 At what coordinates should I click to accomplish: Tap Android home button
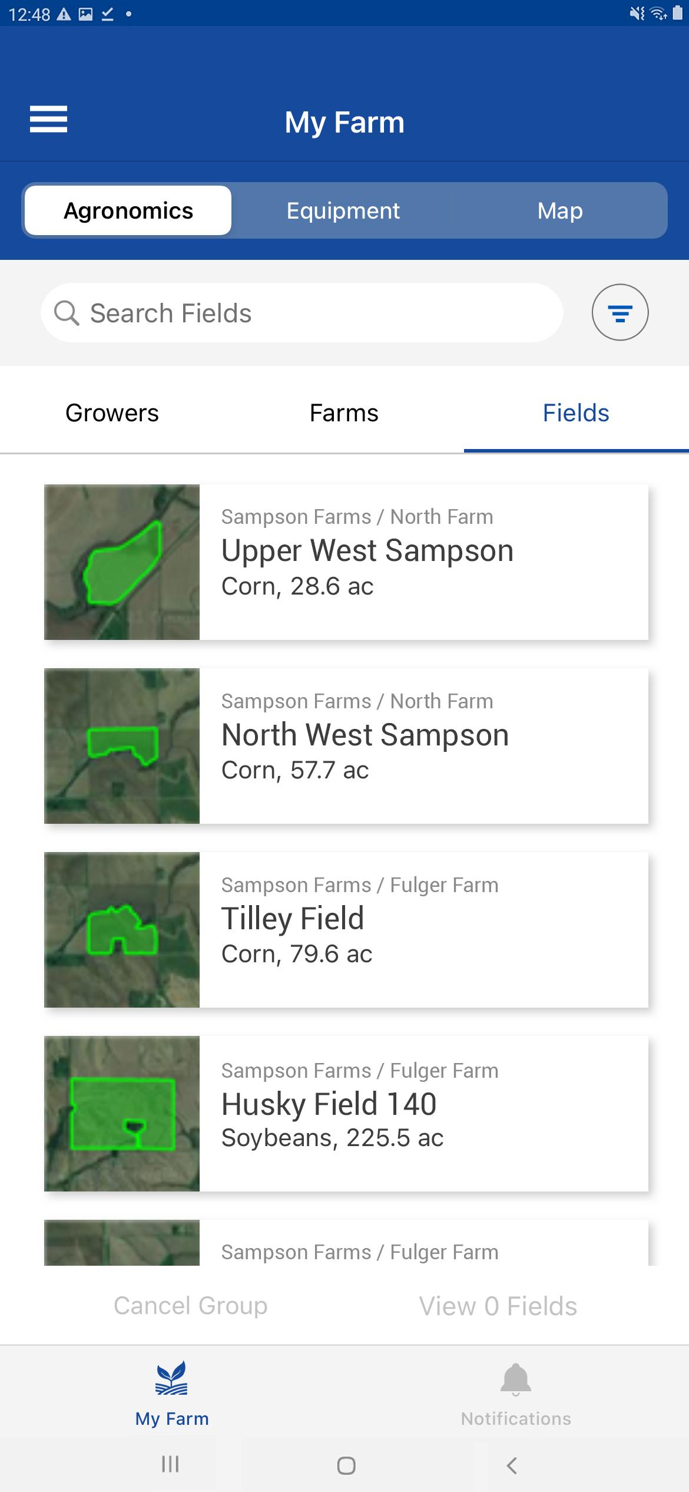[x=346, y=1465]
